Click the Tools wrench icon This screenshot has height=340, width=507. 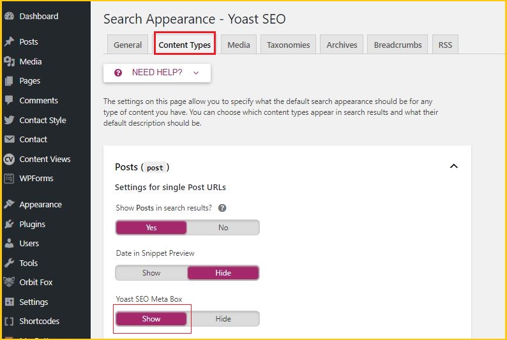coord(10,263)
